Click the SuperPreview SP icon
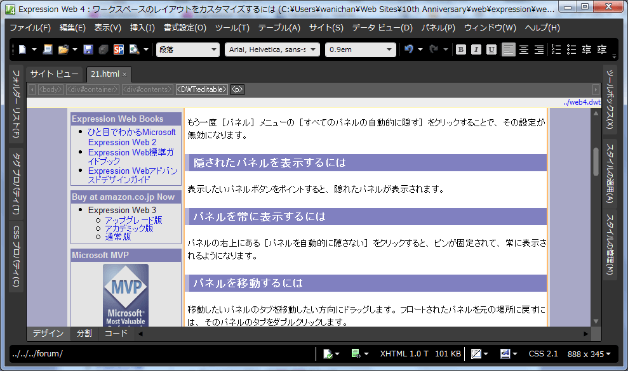Viewport: 628px width, 371px height. pos(119,49)
